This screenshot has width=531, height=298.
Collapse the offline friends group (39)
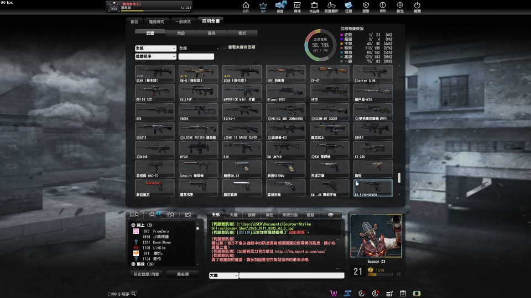(x=133, y=264)
